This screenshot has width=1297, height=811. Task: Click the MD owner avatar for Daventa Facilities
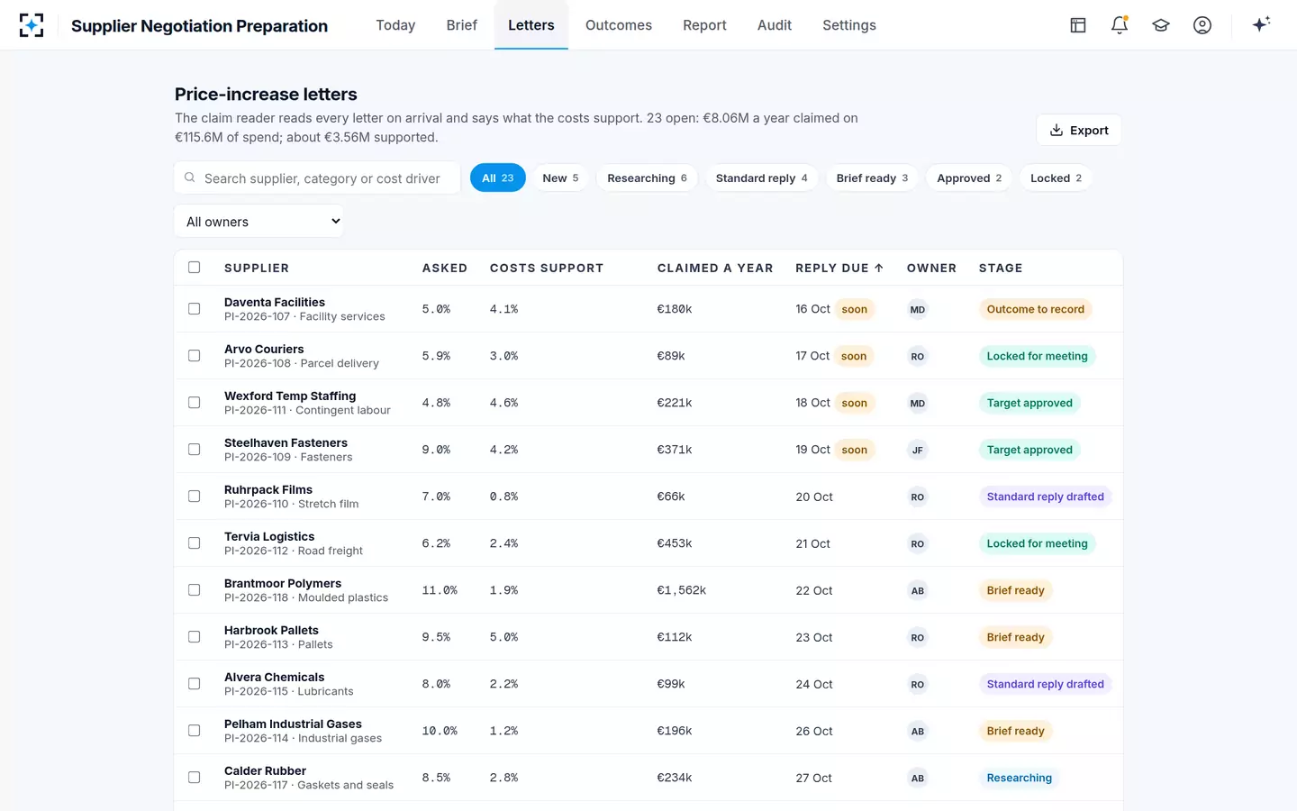point(917,309)
